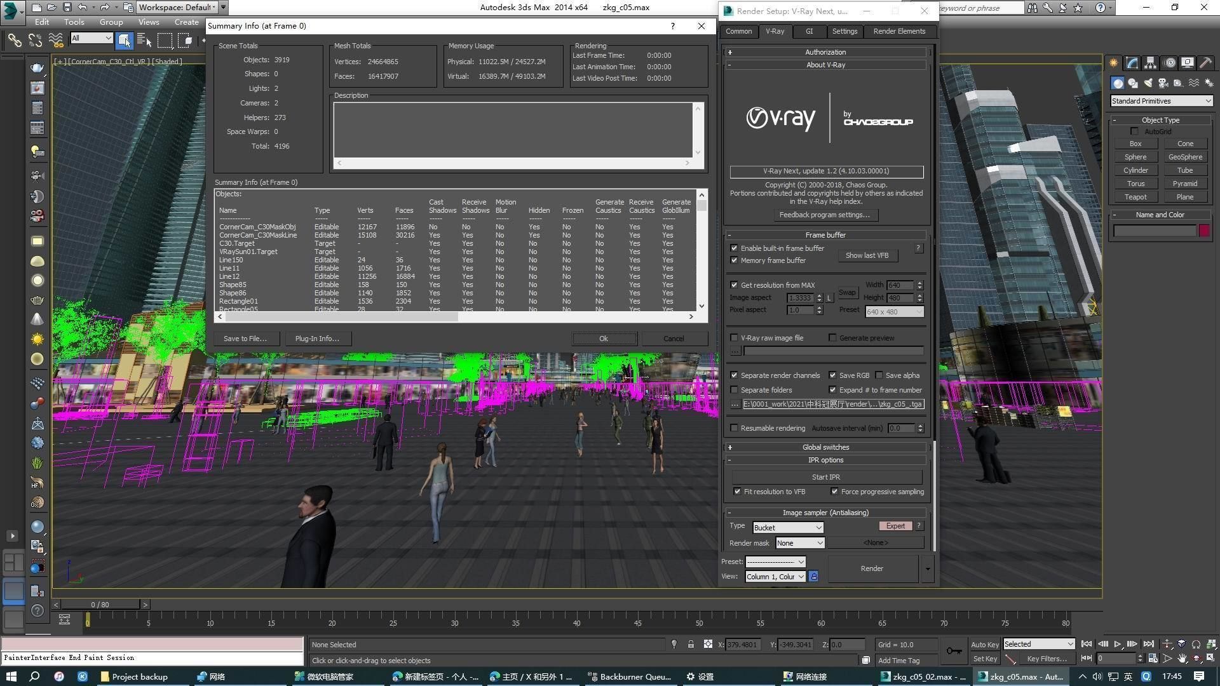Click the red object color swatch
1220x686 pixels.
pos(1203,231)
